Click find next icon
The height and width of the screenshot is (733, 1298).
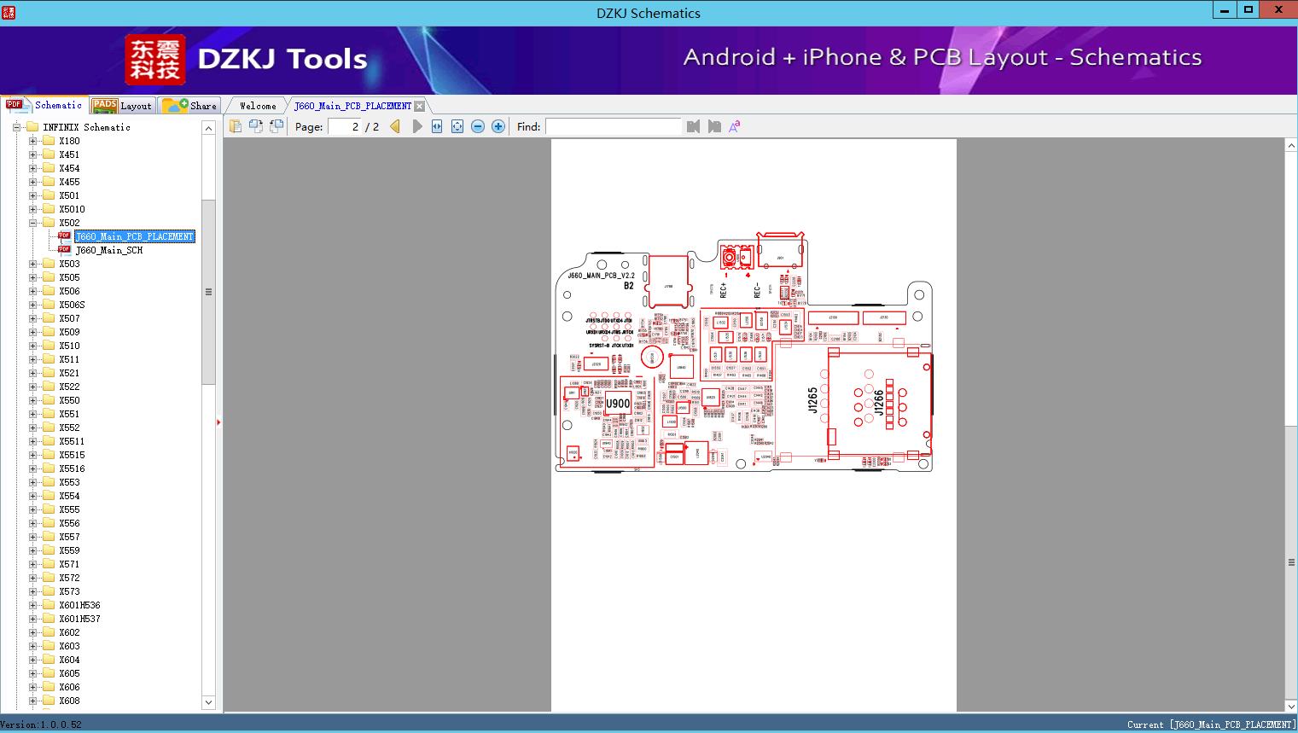pyautogui.click(x=714, y=126)
